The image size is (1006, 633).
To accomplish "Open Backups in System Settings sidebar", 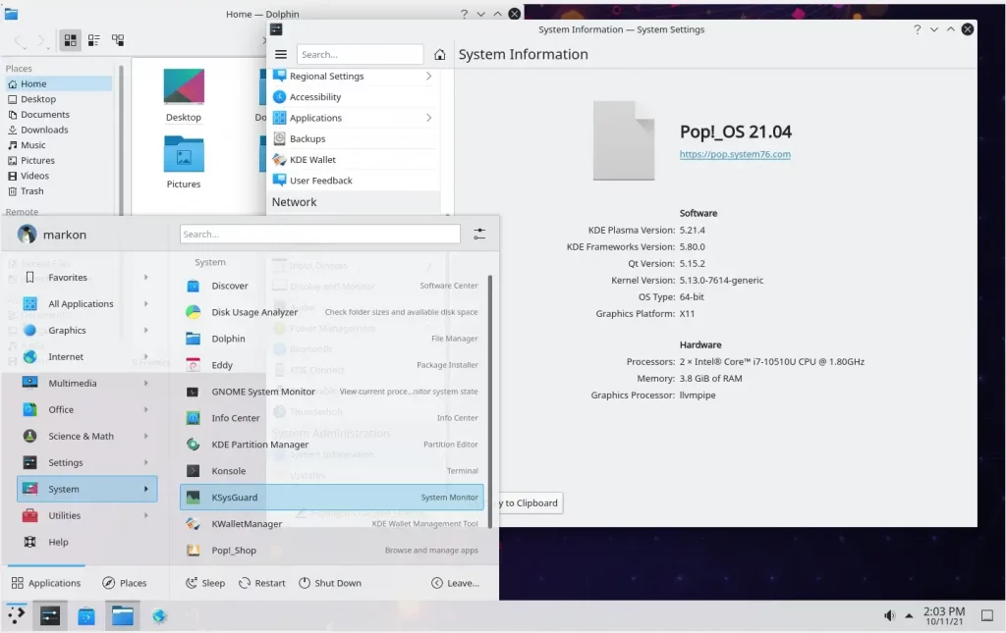I will [x=354, y=138].
